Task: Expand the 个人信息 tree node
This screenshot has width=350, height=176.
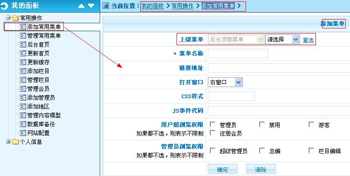Action: pyautogui.click(x=8, y=142)
